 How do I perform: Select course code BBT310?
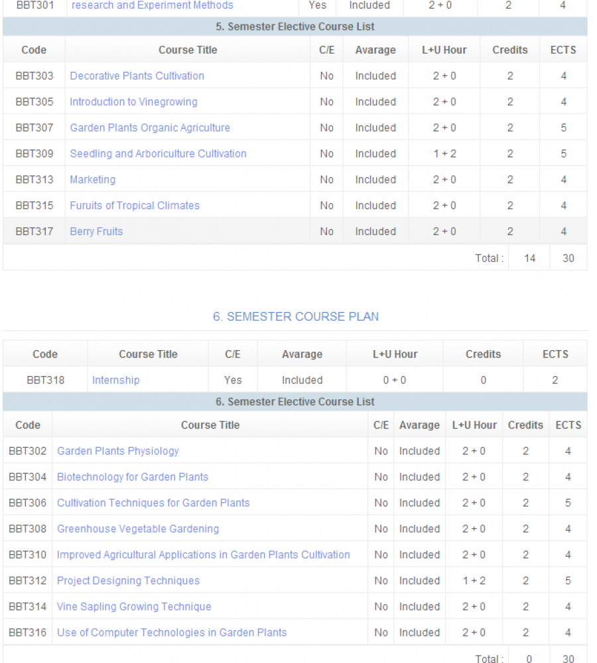click(x=27, y=555)
